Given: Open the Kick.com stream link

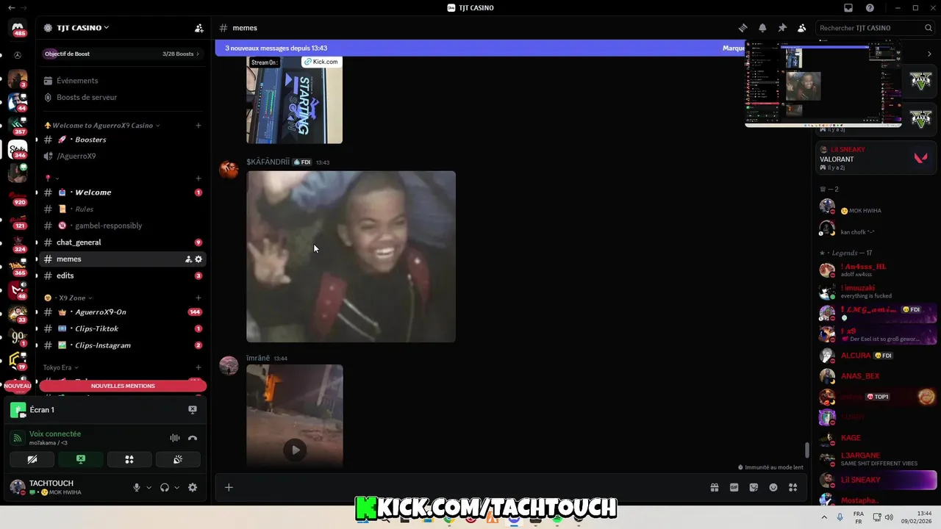Looking at the screenshot, I should pyautogui.click(x=322, y=62).
